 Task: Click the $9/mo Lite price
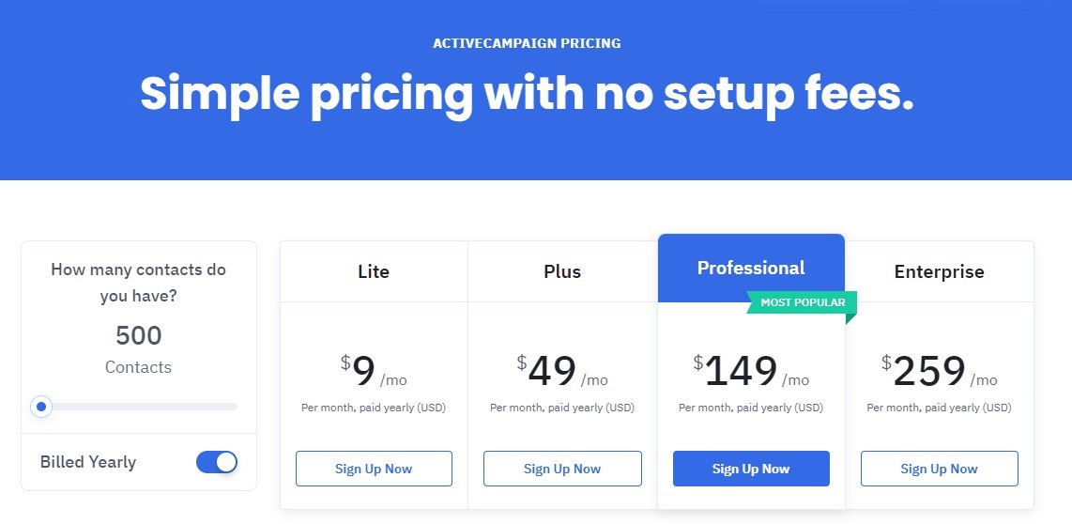point(374,372)
